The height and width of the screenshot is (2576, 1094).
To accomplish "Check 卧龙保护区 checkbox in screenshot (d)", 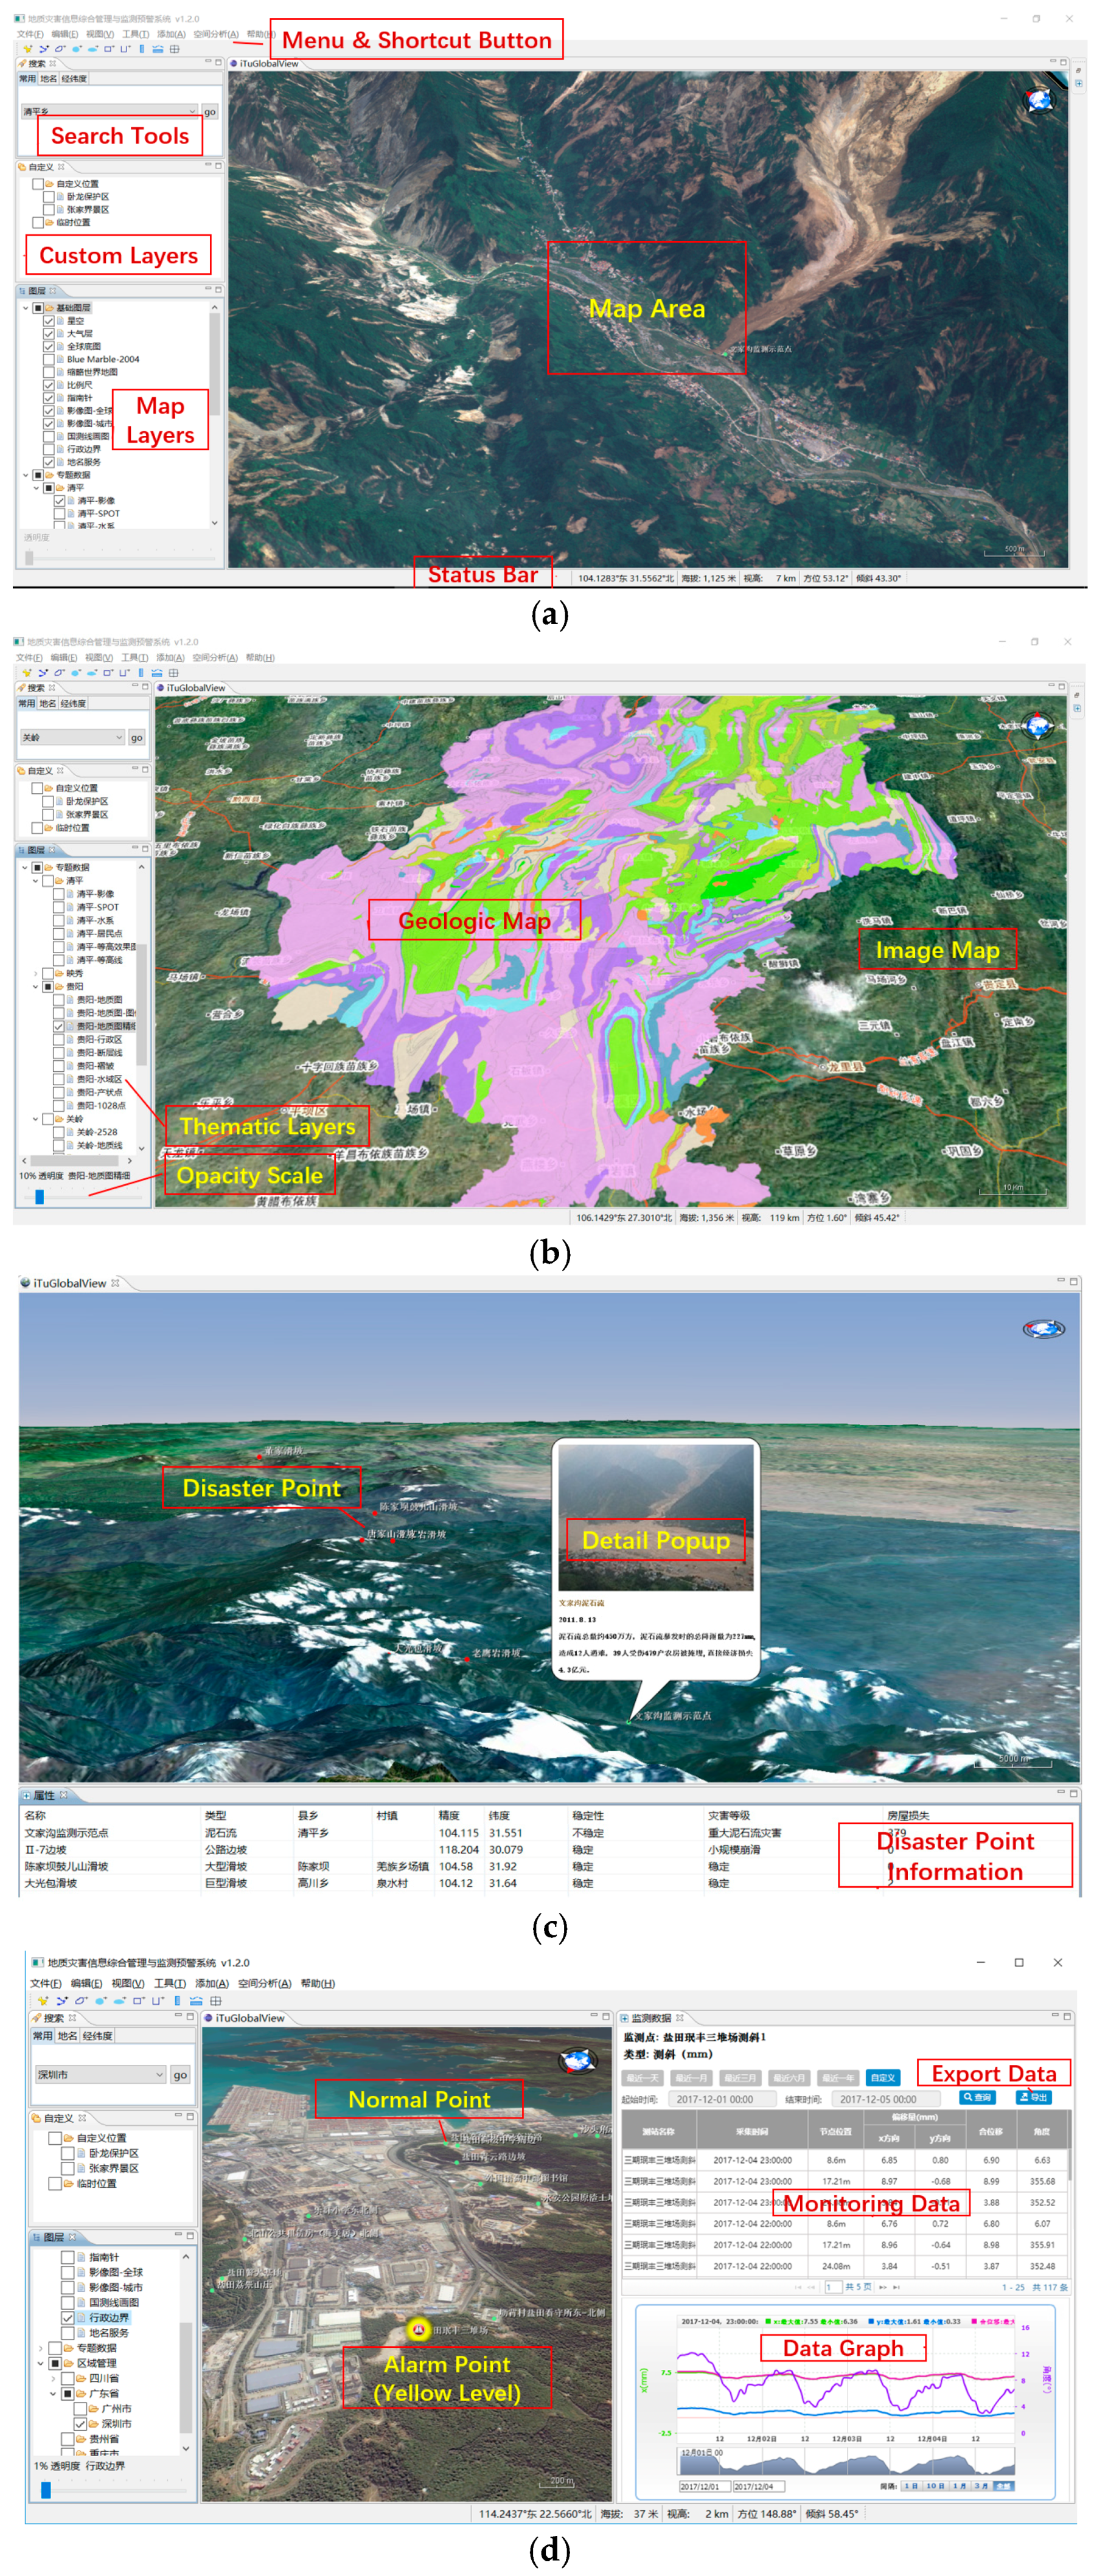I will (68, 2153).
